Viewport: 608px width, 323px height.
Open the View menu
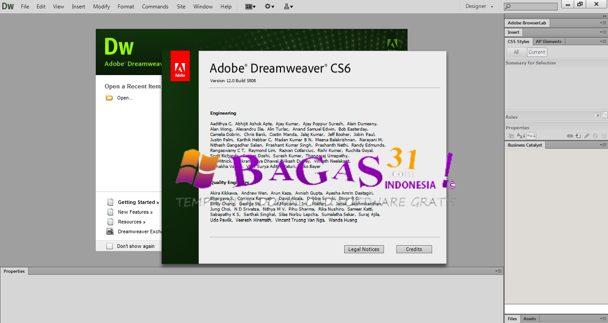click(58, 7)
